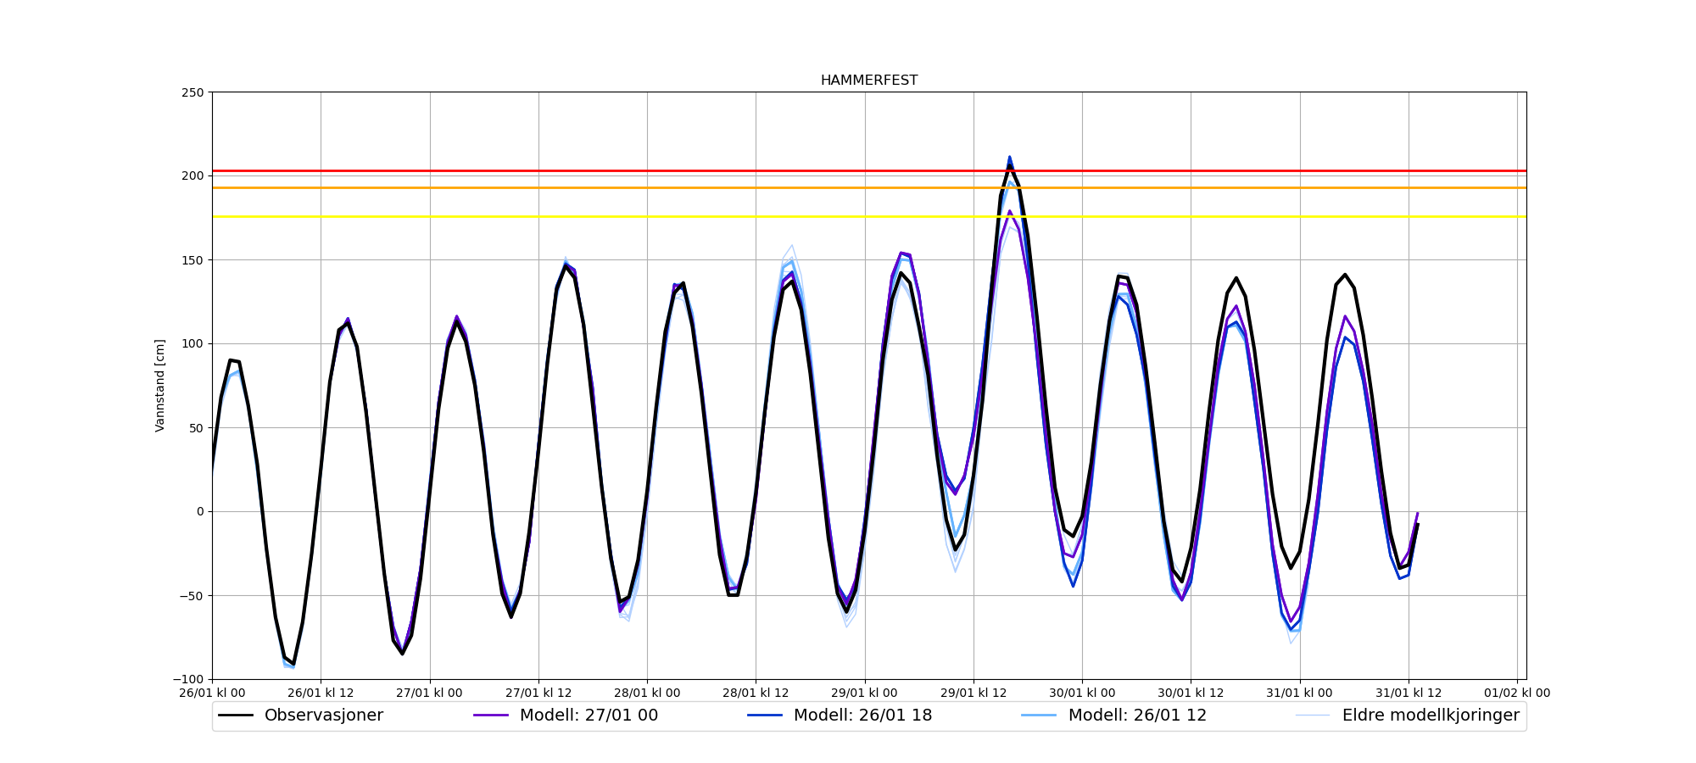This screenshot has width=1696, height=763.
Task: Click the x-axis label 29/01 kl 00
Action: point(865,693)
